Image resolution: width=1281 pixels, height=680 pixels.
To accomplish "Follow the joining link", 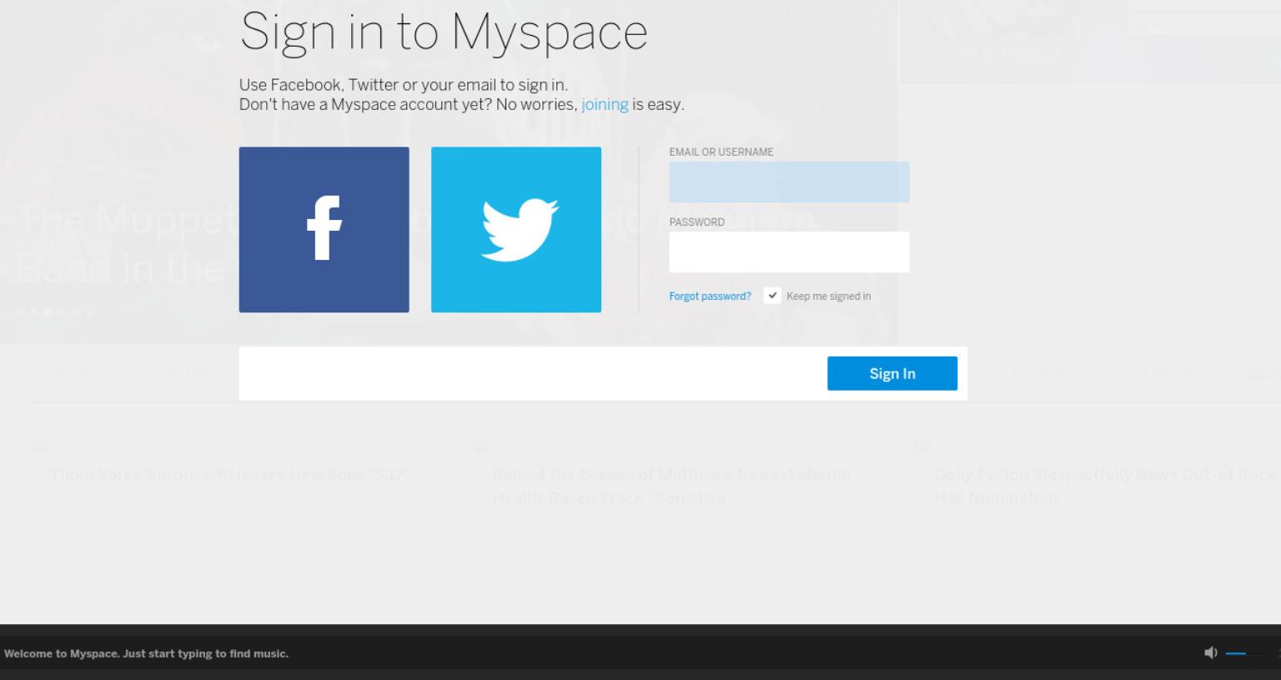I will coord(605,104).
